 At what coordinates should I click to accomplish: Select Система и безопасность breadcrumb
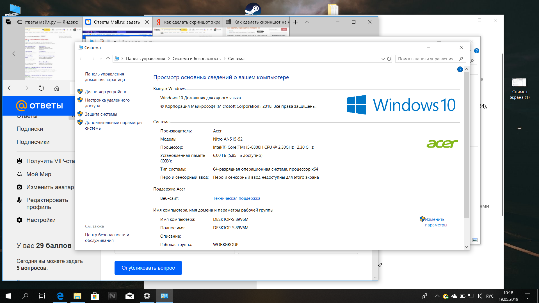click(x=197, y=59)
